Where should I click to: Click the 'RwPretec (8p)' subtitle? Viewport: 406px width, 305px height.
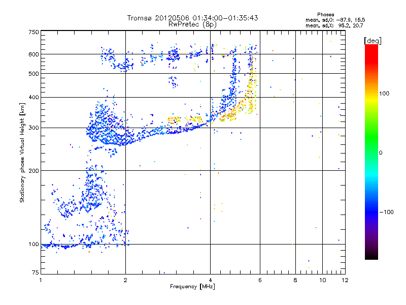pos(192,24)
